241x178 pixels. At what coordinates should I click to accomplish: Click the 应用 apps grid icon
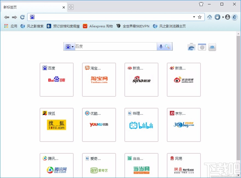[x=6, y=26]
